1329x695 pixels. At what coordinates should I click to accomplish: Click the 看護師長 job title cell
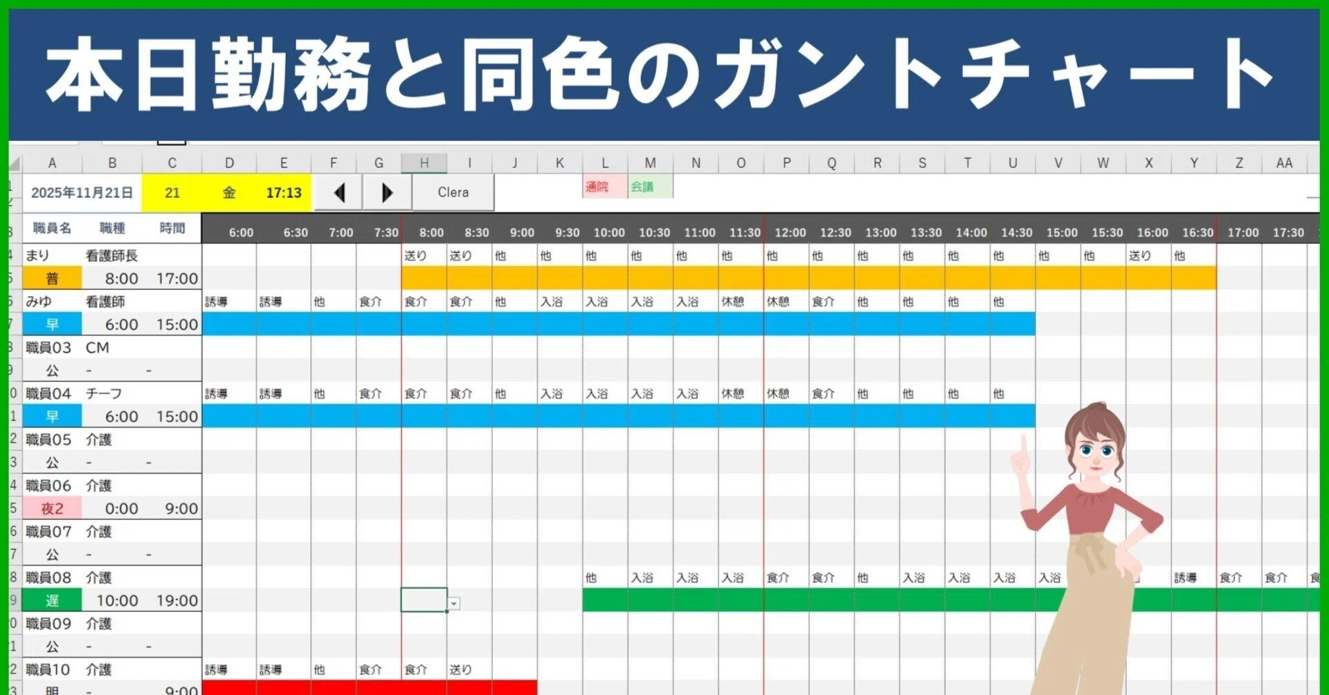(x=112, y=255)
